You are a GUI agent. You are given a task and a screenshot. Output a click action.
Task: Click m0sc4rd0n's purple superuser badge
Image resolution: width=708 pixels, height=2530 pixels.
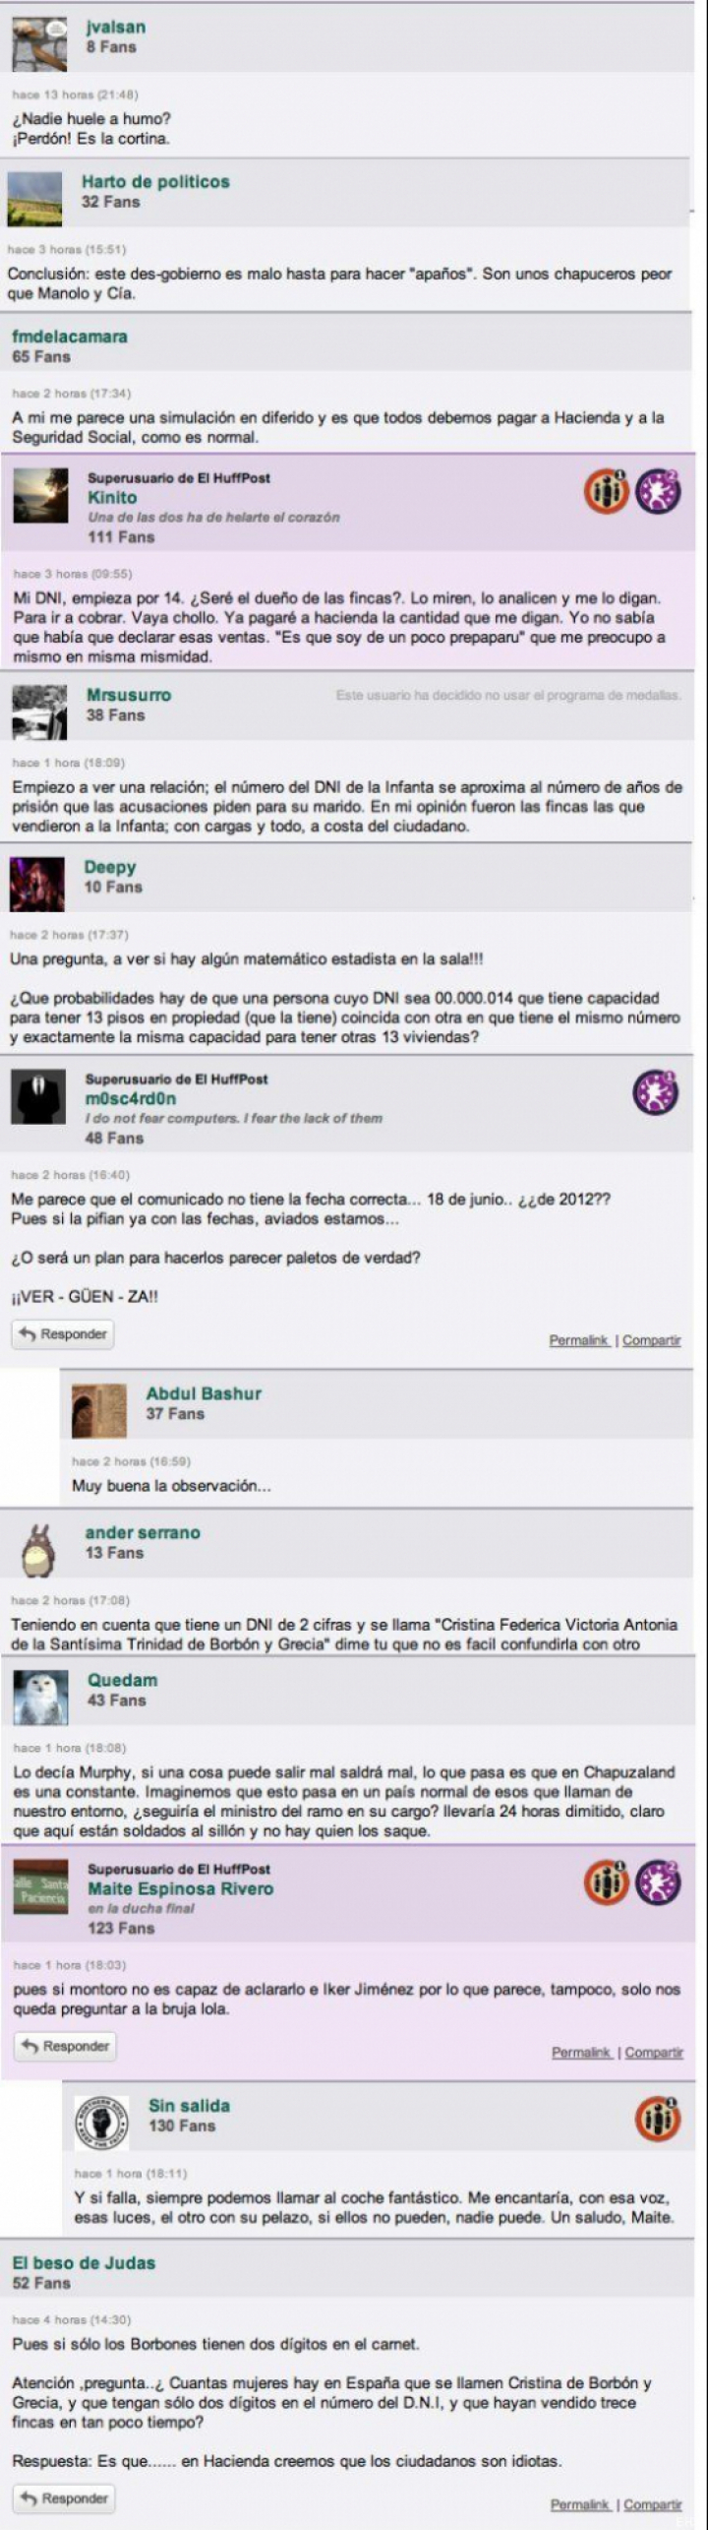click(x=656, y=1092)
